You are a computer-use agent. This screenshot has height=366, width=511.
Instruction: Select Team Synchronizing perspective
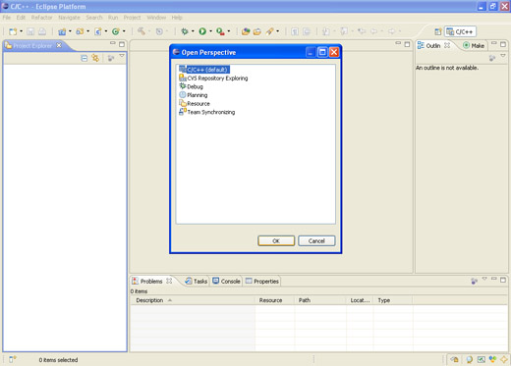(x=207, y=112)
